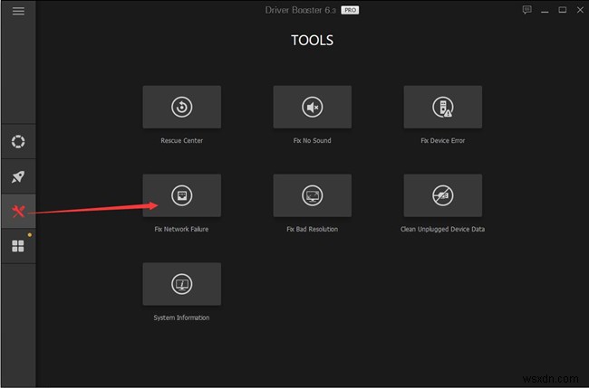The image size is (589, 388).
Task: Launch the Fix Device Error tool
Action: [x=443, y=107]
